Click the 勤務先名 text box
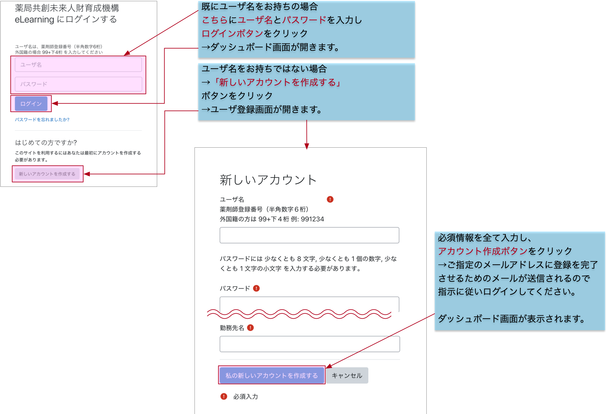Viewport: 607px width, 414px height. [309, 344]
